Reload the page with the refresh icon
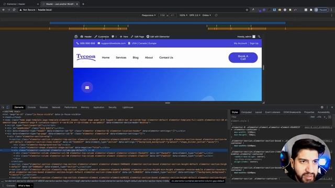The height and width of the screenshot is (188, 335). pyautogui.click(x=14, y=10)
